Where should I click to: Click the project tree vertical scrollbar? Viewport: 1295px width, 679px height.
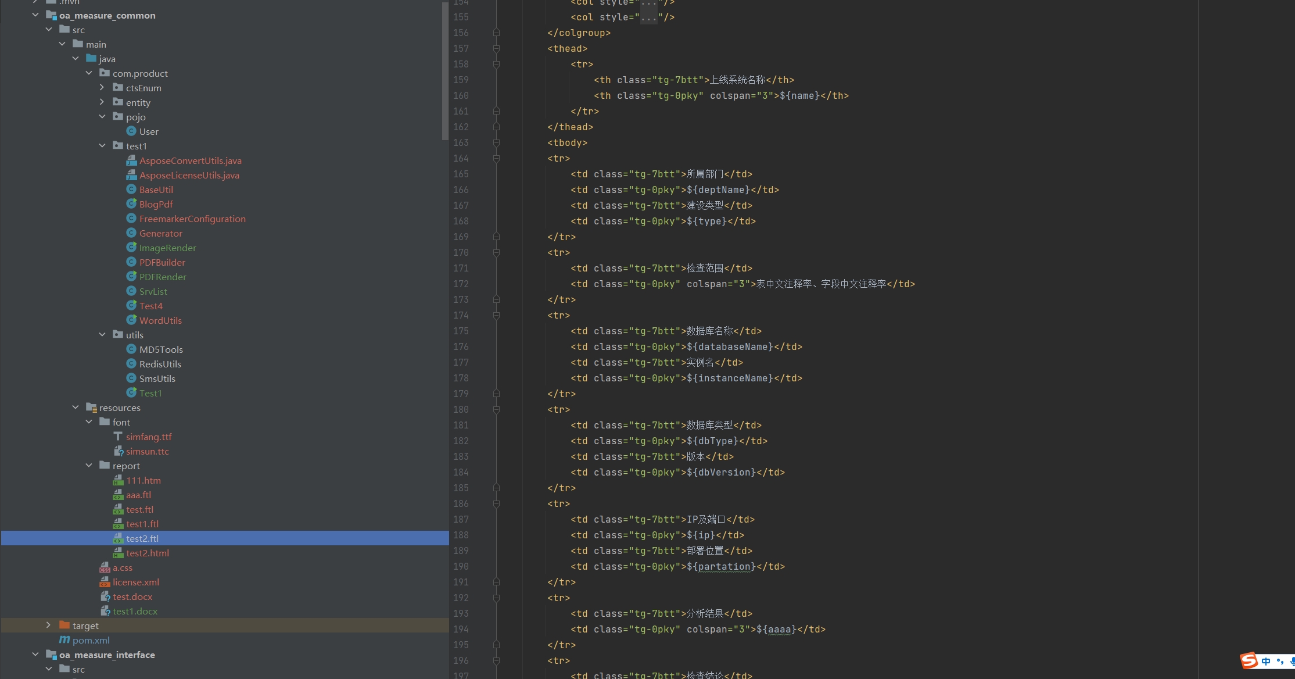click(445, 70)
